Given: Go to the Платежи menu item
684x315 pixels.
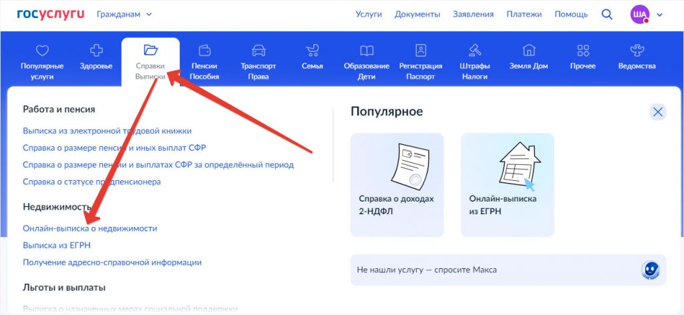Looking at the screenshot, I should pos(524,14).
